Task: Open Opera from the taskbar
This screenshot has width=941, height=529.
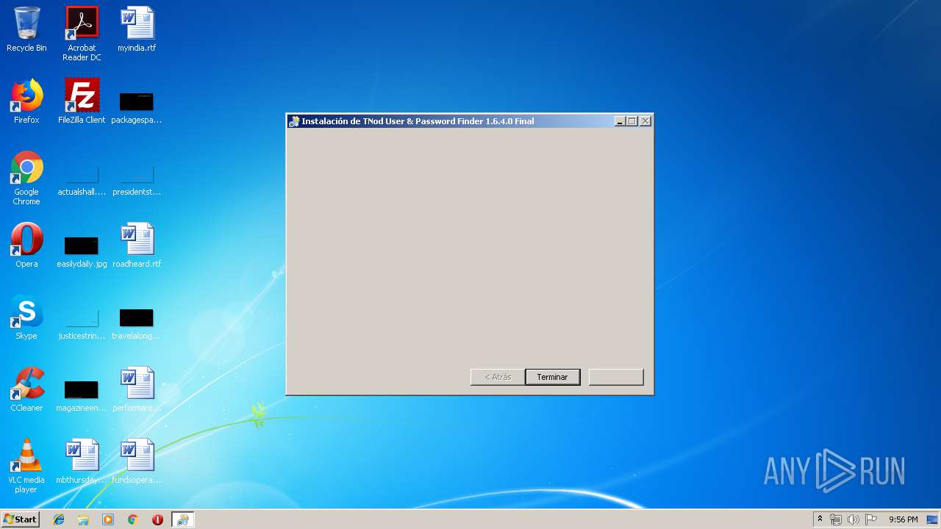Action: [x=157, y=519]
